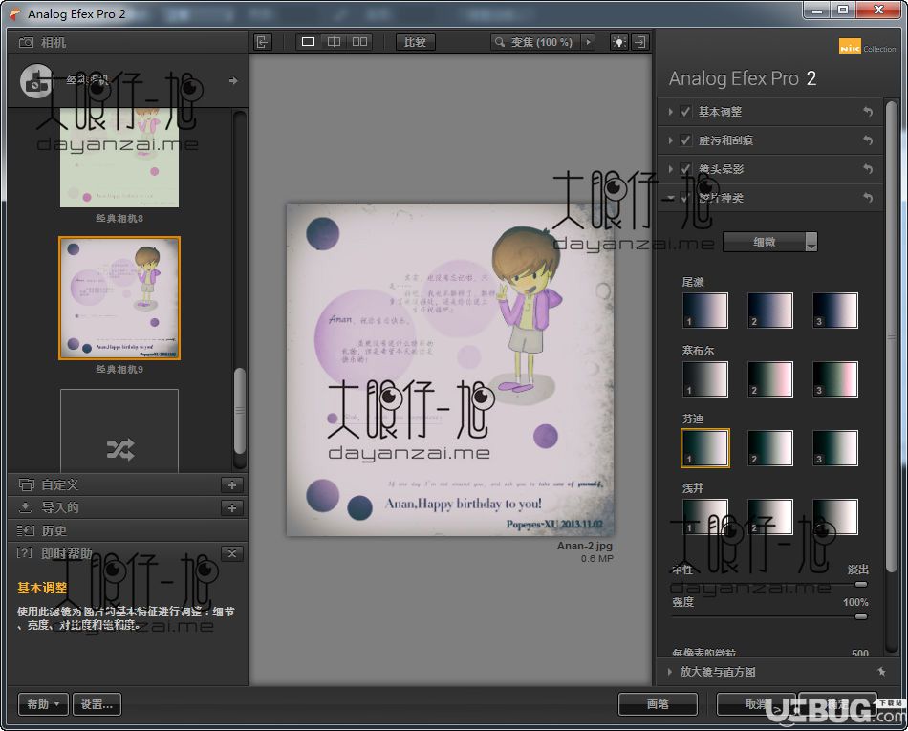Select 塞布尔 film swatch 2

769,379
